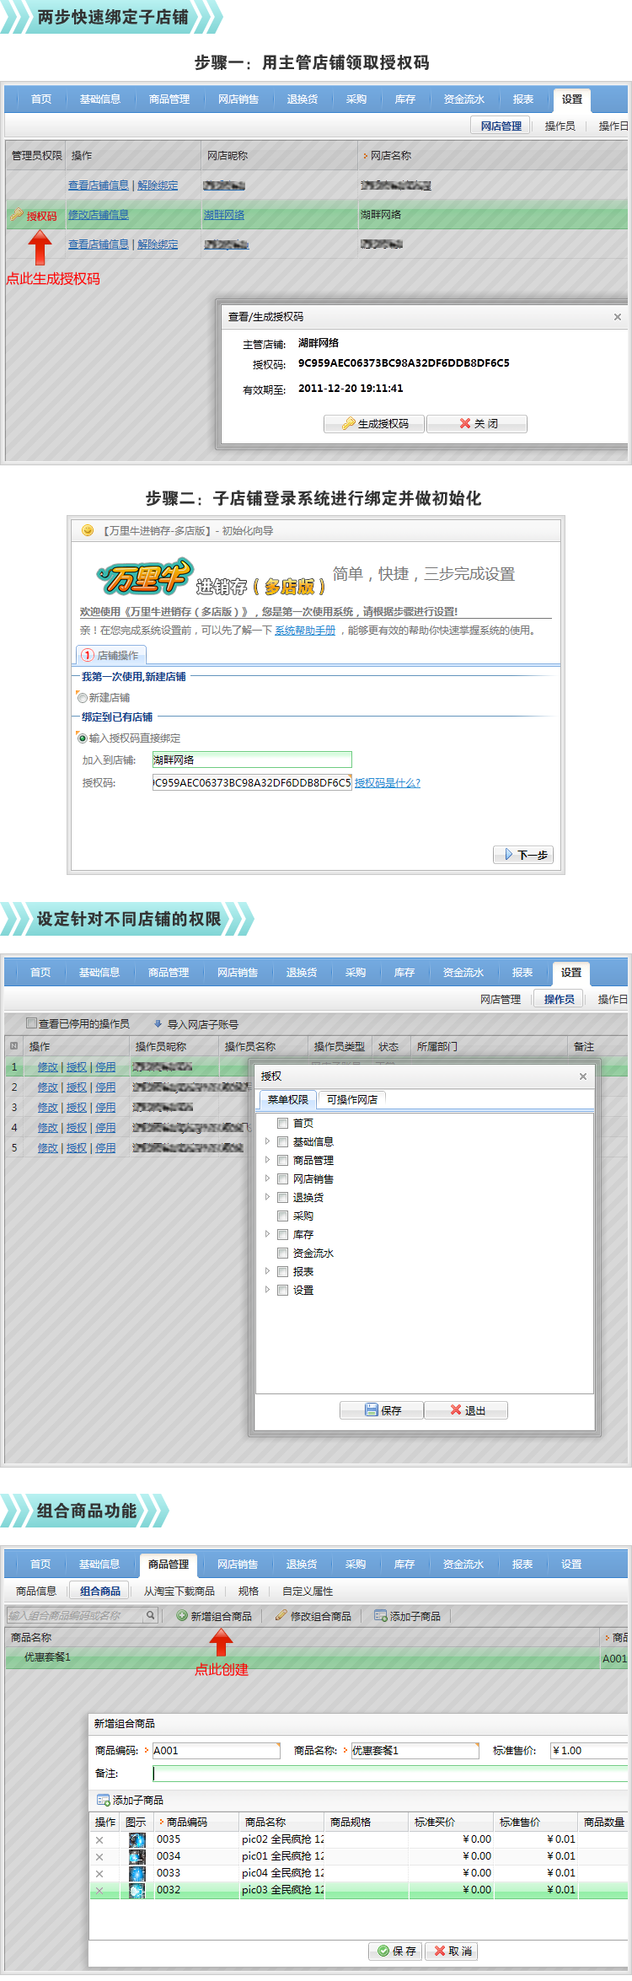Expand the 基础信息 permission tree node

[x=268, y=1141]
